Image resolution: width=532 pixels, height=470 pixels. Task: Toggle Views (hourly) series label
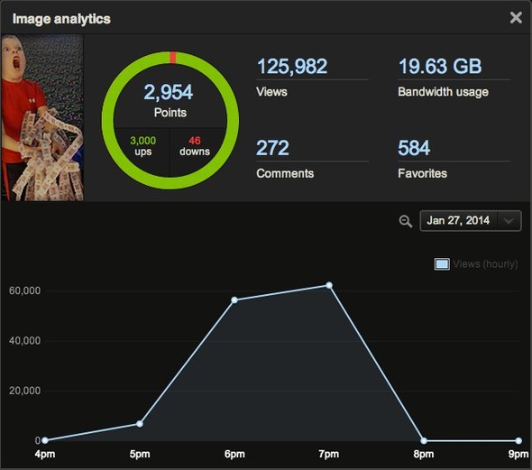tap(485, 264)
